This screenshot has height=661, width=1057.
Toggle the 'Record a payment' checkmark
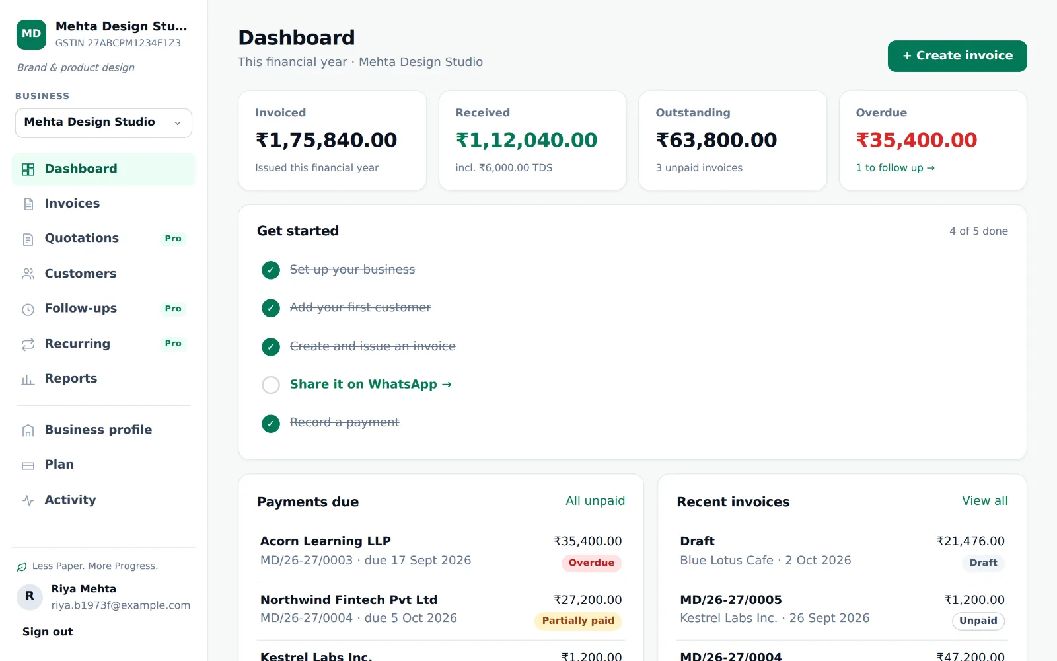(x=271, y=423)
